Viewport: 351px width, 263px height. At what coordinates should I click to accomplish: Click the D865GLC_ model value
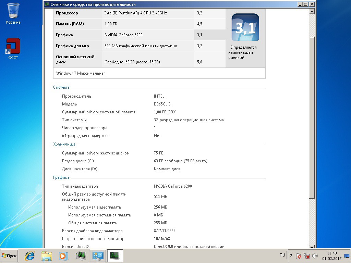pos(163,104)
